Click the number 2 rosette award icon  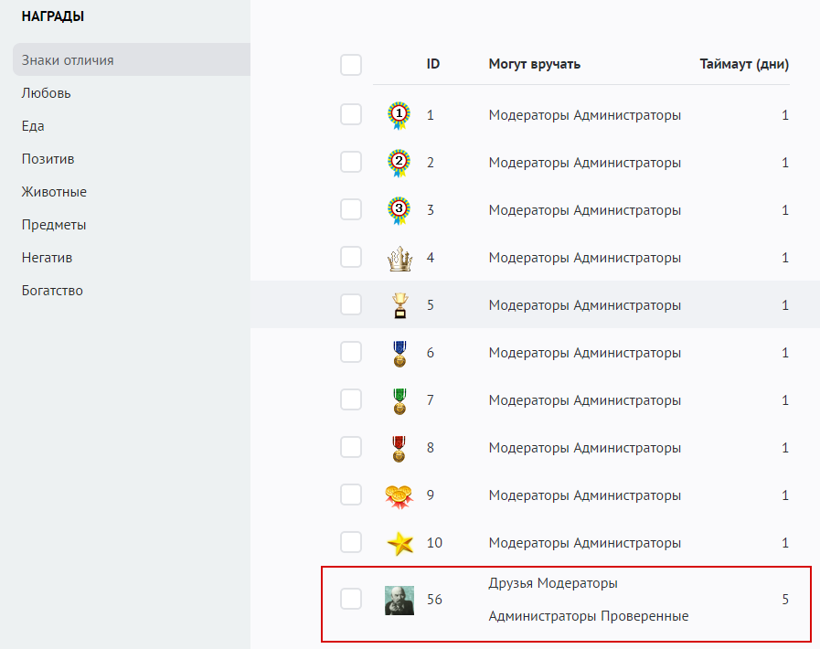pos(399,163)
